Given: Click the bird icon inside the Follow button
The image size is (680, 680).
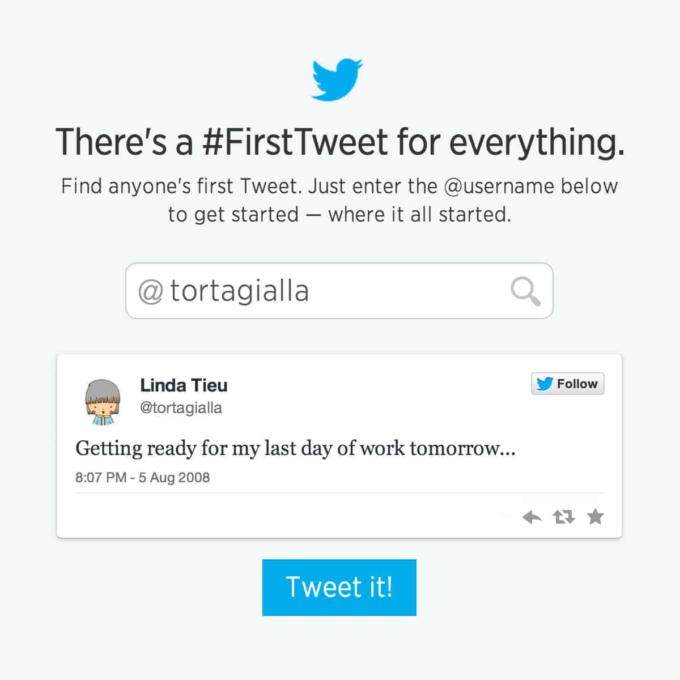Looking at the screenshot, I should click(546, 384).
